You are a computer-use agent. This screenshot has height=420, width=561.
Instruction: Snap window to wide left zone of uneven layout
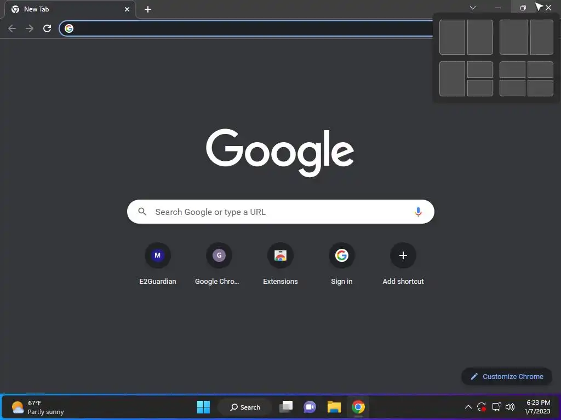point(514,37)
